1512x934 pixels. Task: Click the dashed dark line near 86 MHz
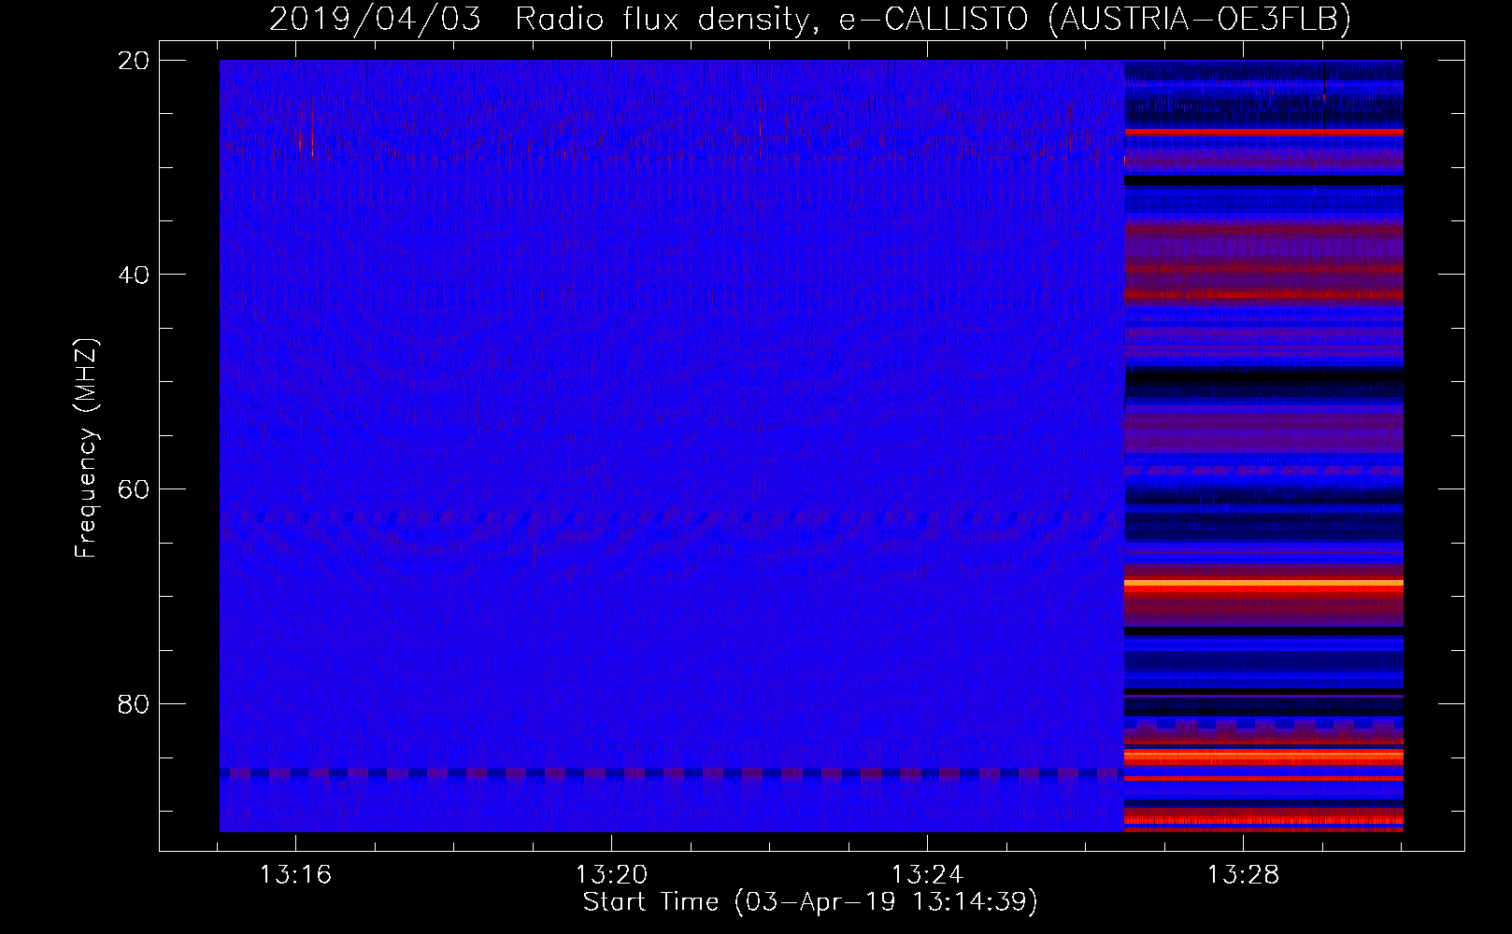click(x=671, y=773)
